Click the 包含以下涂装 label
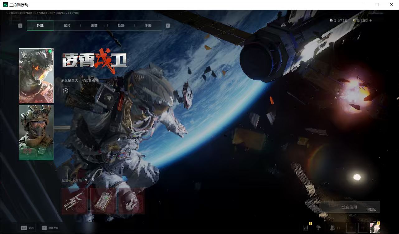Screen dimensions: 399x234 tap(72, 180)
